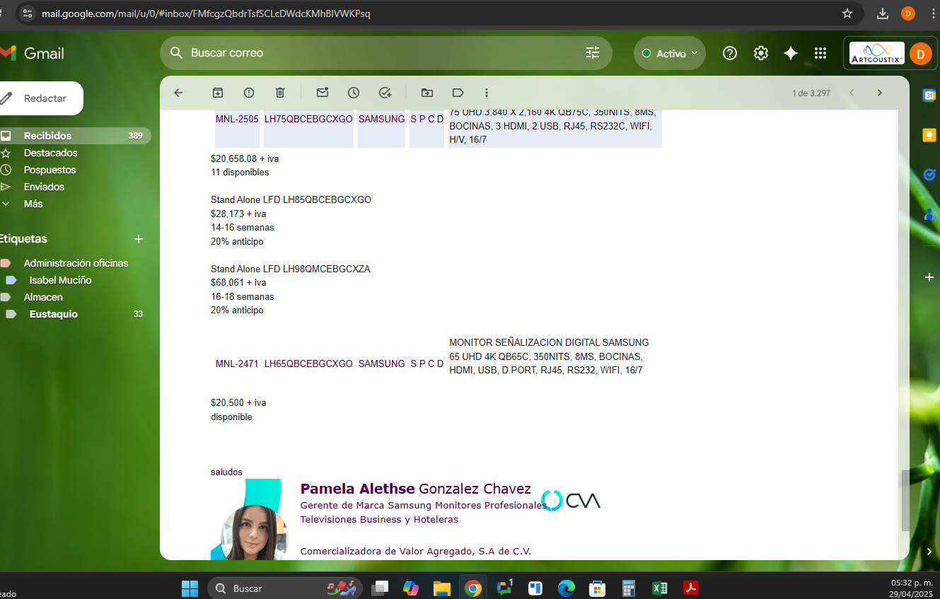Archive this email
940x599 pixels.
(218, 93)
